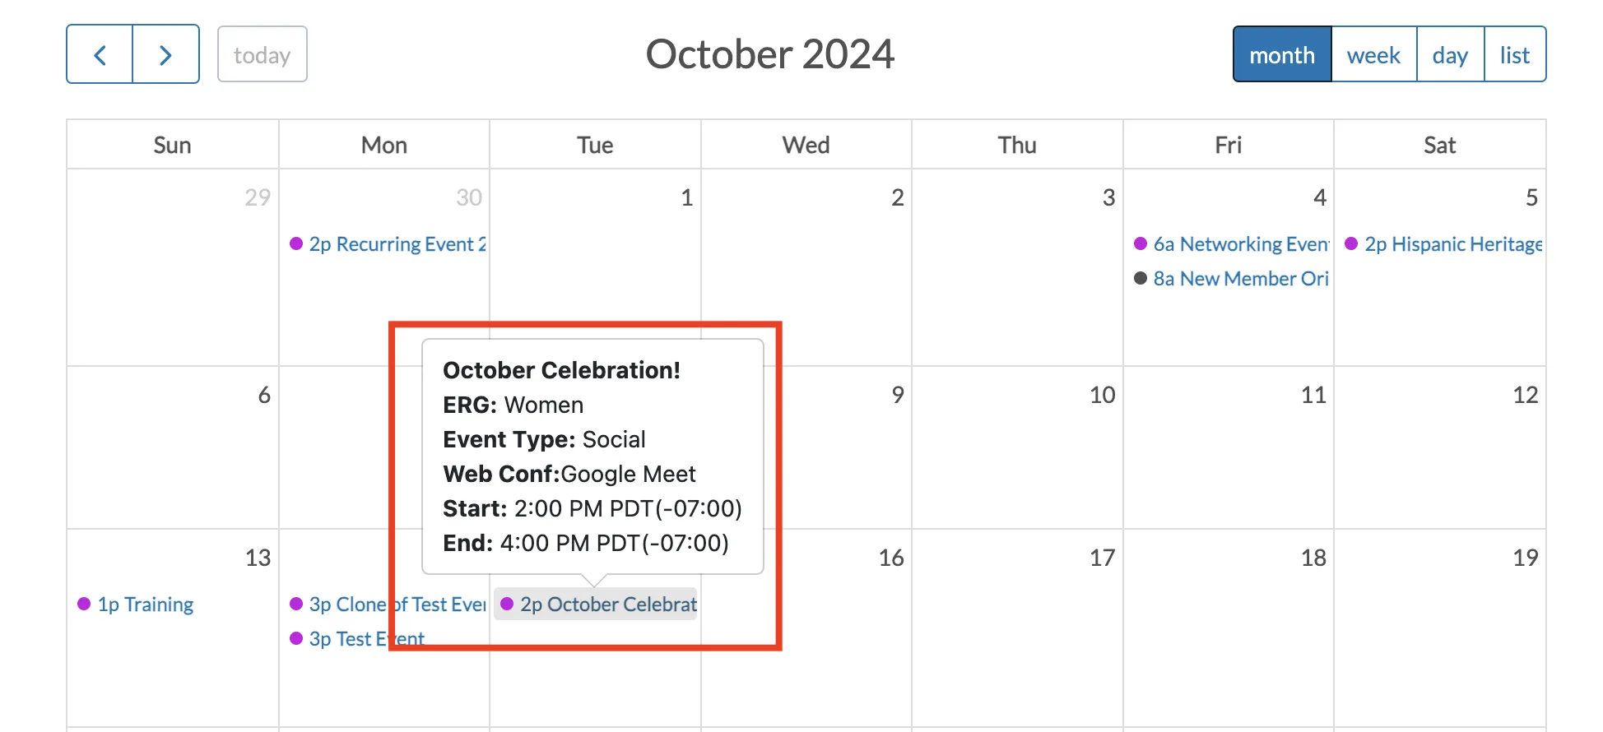The height and width of the screenshot is (732, 1603).
Task: Click the today button
Action: click(x=263, y=54)
